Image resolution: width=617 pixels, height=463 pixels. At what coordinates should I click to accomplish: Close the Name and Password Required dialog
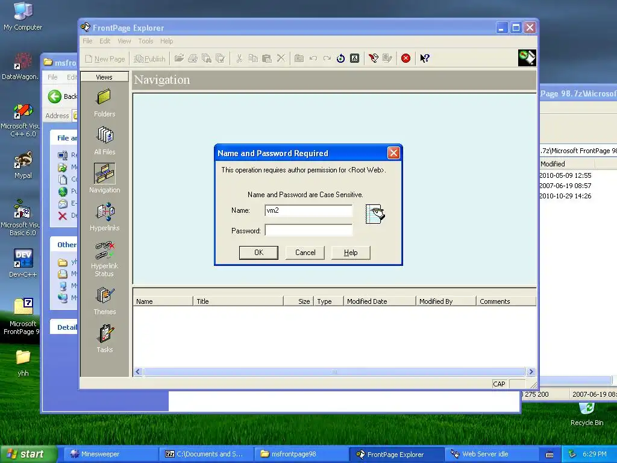coord(393,153)
